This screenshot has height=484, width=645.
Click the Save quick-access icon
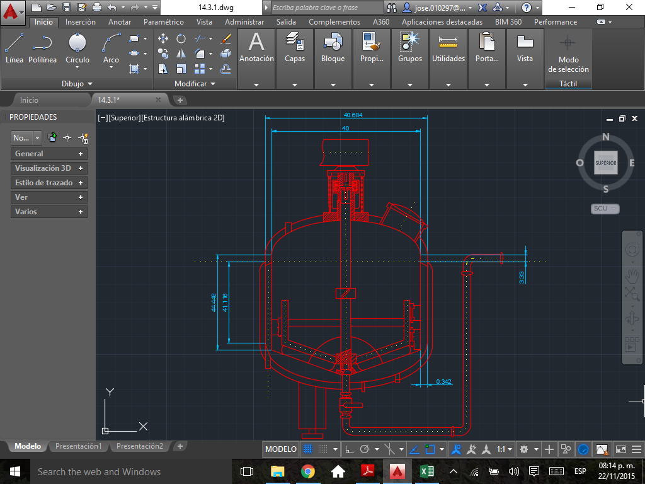67,8
